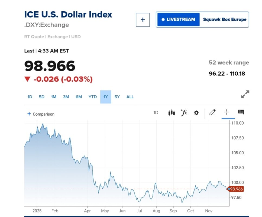
Task: Click the LIVESTREAM button
Action: (178, 19)
